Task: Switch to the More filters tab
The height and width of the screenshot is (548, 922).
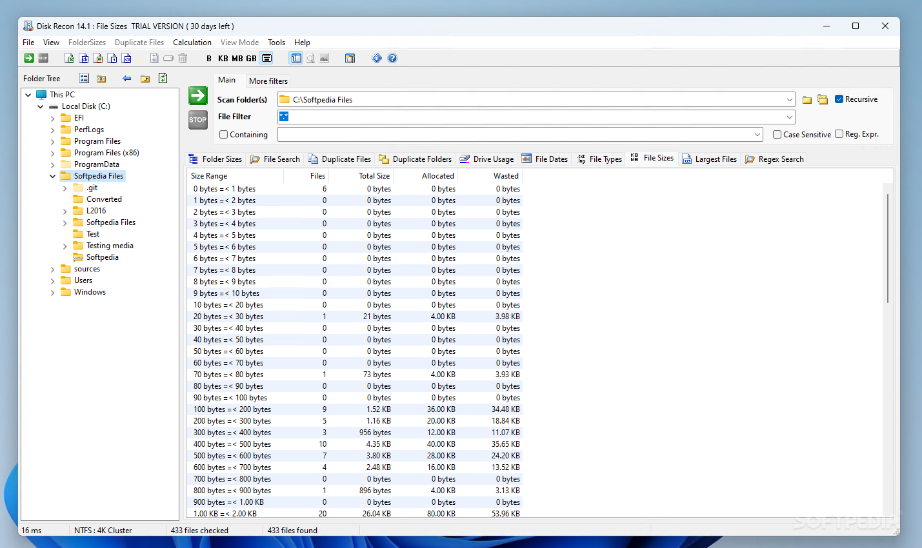Action: [268, 81]
